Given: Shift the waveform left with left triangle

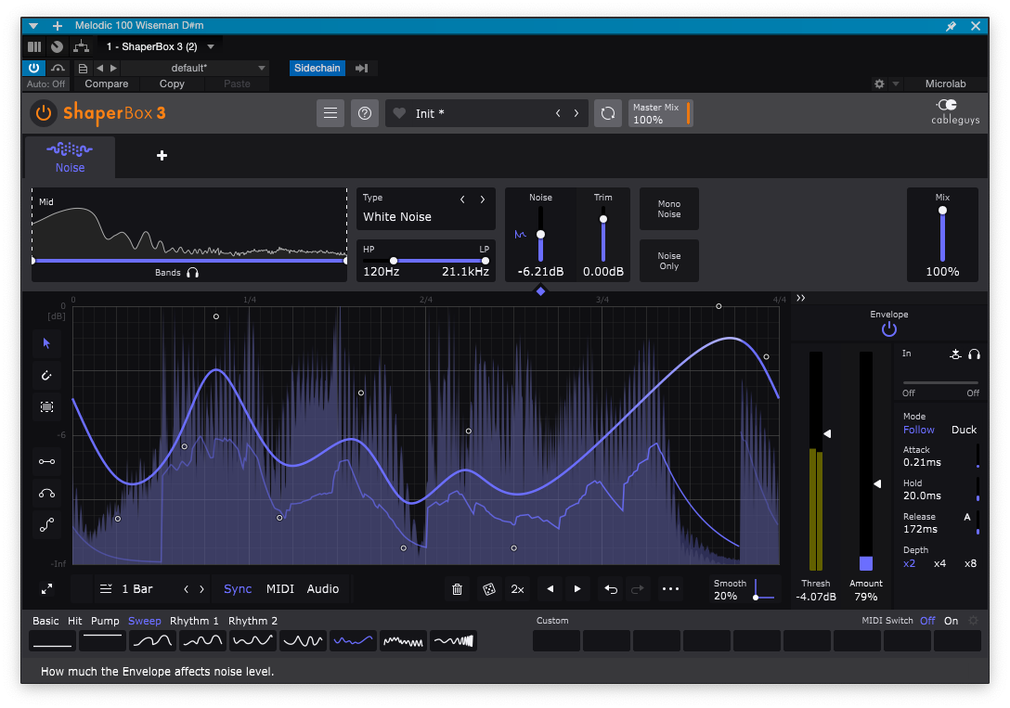Looking at the screenshot, I should (550, 589).
